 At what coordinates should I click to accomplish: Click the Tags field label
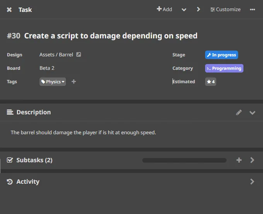[12, 82]
